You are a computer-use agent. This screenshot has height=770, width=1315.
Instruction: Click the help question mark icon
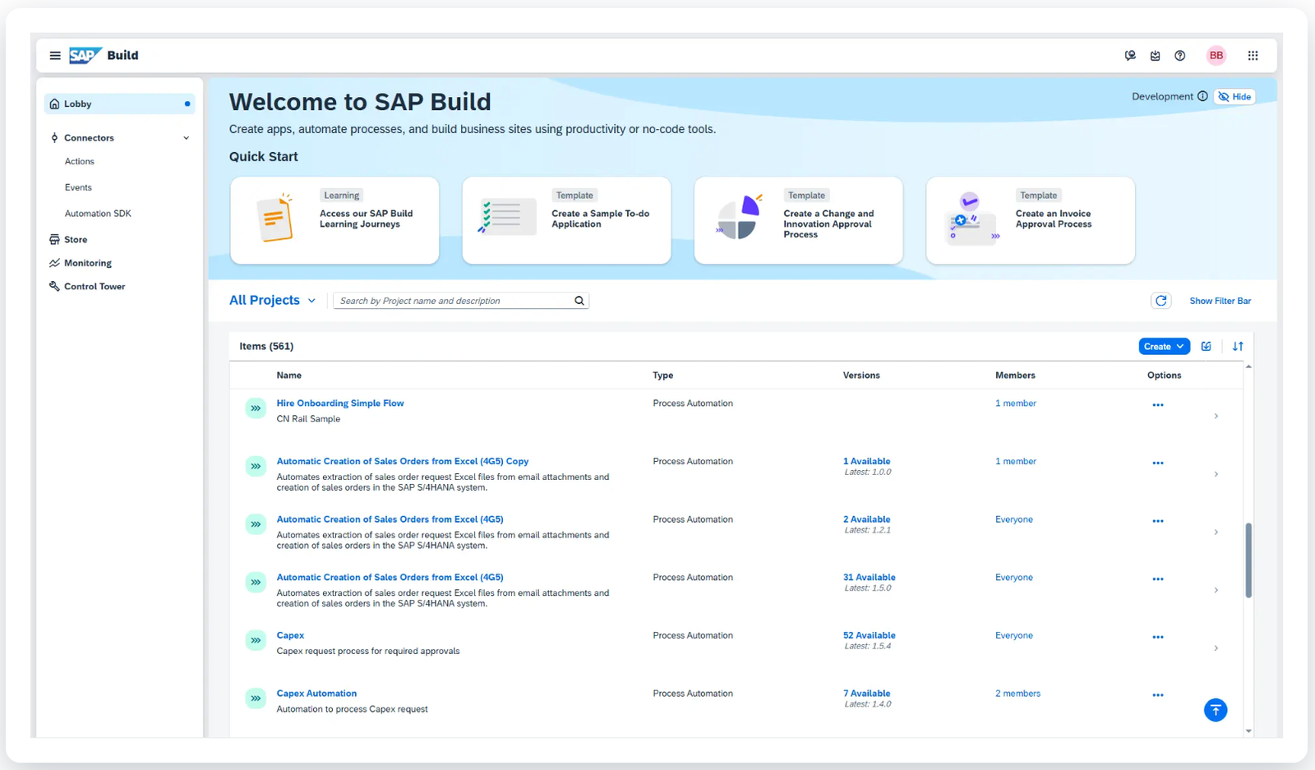(1179, 56)
